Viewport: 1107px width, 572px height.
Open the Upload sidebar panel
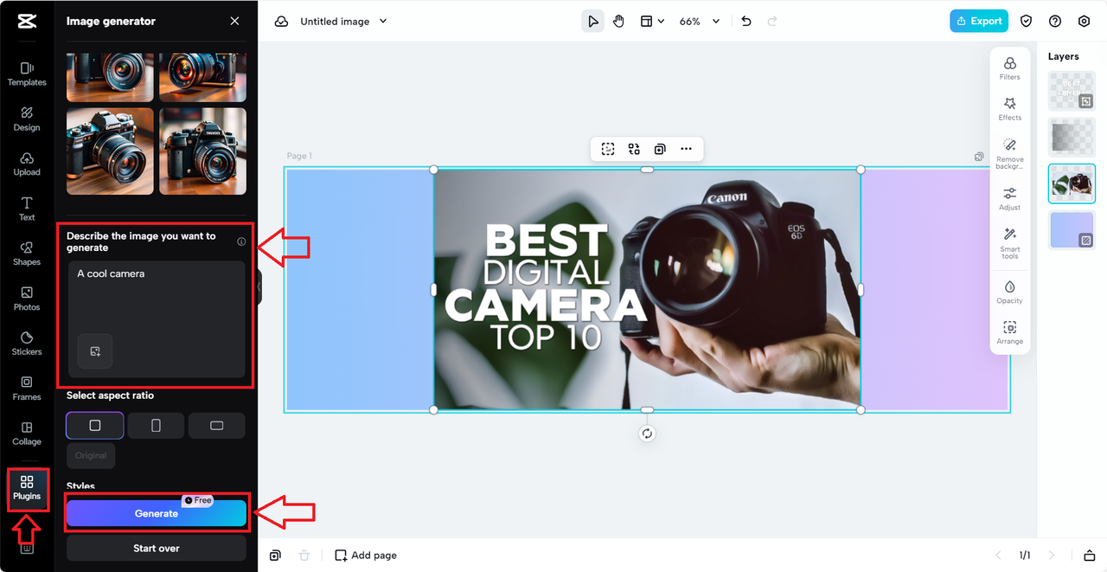(x=27, y=164)
